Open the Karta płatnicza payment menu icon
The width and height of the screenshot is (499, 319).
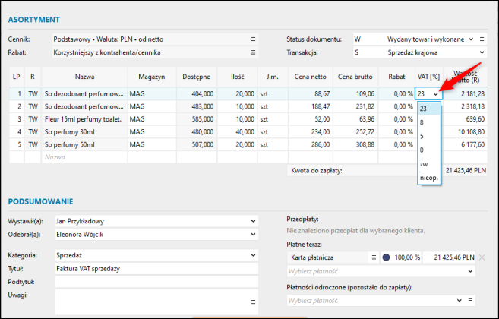click(x=374, y=257)
